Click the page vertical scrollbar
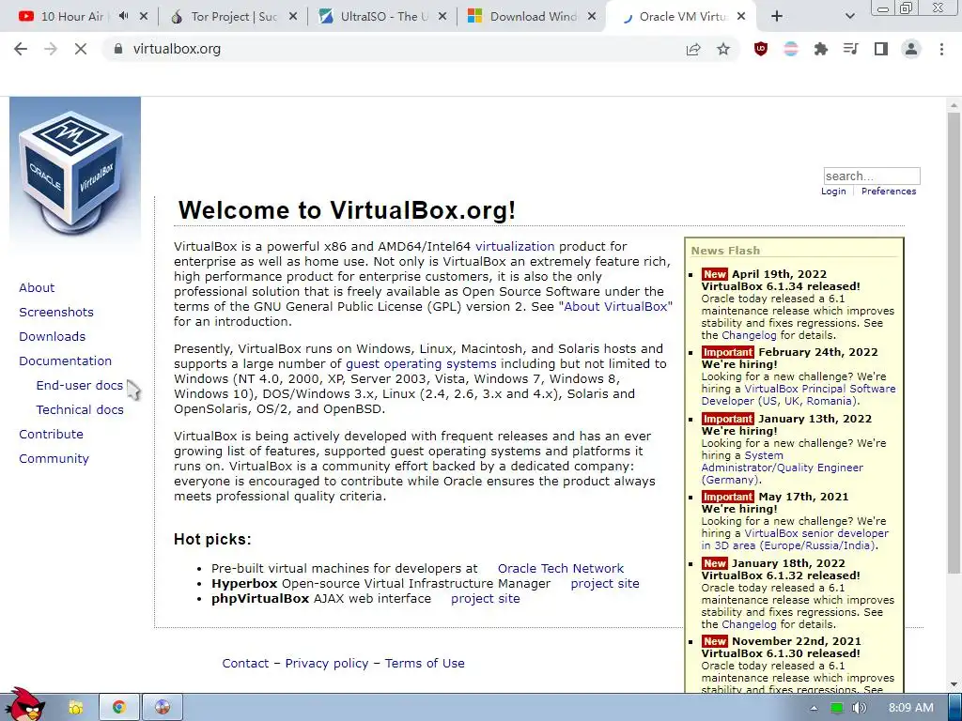 click(954, 344)
